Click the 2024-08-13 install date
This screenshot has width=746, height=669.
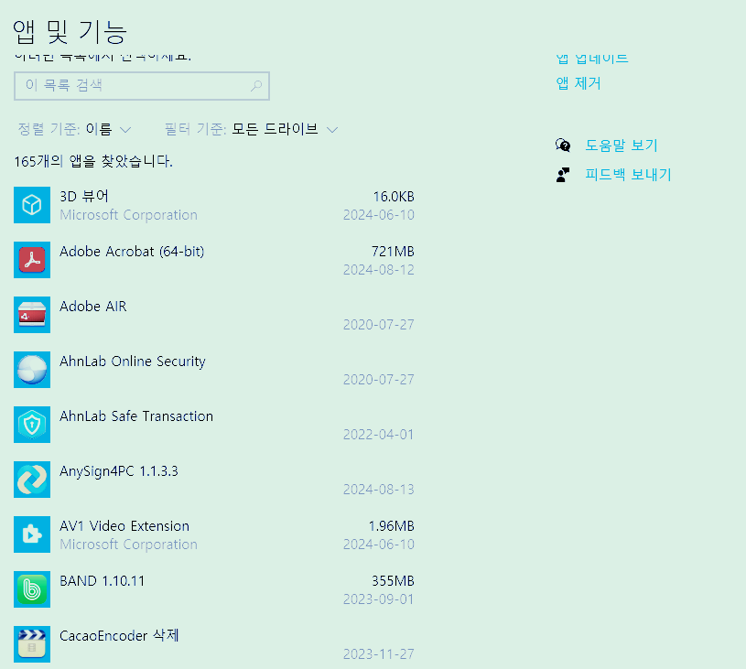(x=379, y=489)
